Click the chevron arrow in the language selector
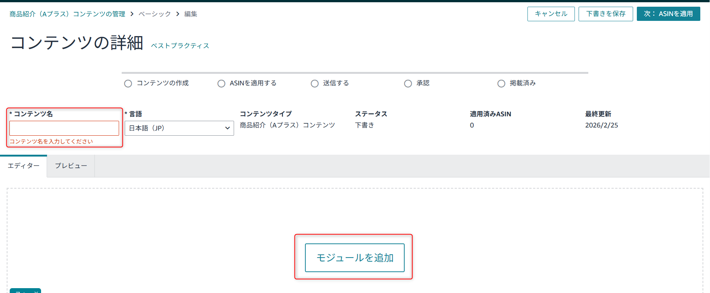This screenshot has width=710, height=293. 227,128
